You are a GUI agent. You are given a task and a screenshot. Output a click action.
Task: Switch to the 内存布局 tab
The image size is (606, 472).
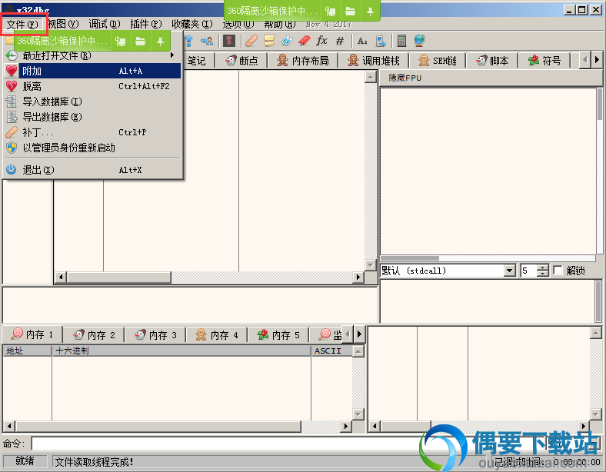(x=303, y=61)
